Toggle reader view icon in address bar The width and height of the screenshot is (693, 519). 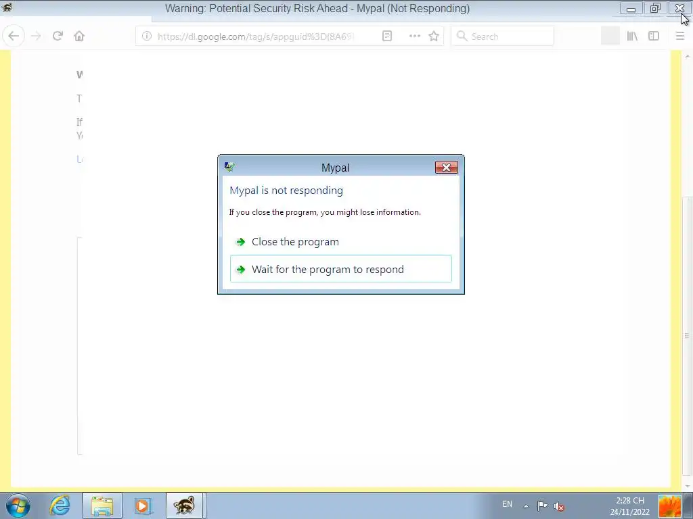tap(386, 36)
